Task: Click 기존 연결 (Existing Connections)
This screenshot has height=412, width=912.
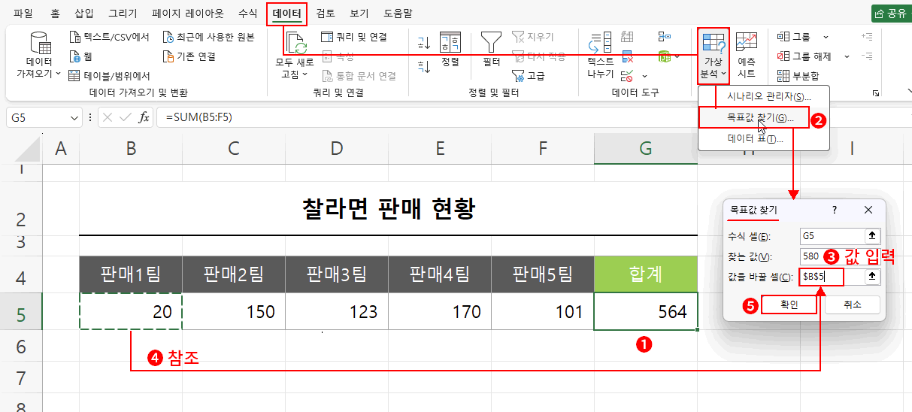Action: [x=189, y=56]
